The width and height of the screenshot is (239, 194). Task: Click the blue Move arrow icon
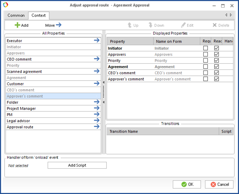tap(59, 25)
